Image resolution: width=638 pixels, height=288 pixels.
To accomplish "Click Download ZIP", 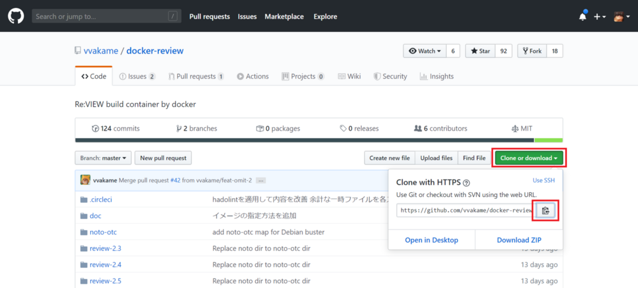I will 519,240.
